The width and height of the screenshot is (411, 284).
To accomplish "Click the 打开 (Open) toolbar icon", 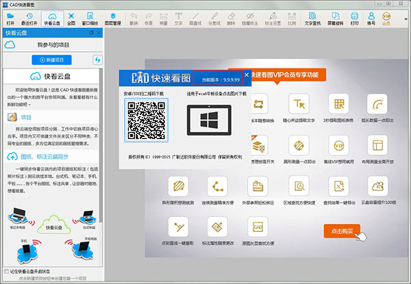I will tap(10, 18).
